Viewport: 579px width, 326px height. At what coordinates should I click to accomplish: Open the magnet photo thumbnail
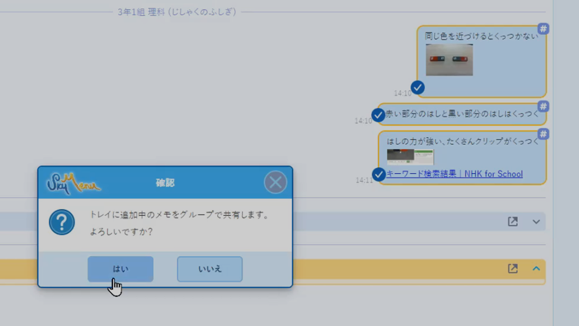tap(449, 60)
